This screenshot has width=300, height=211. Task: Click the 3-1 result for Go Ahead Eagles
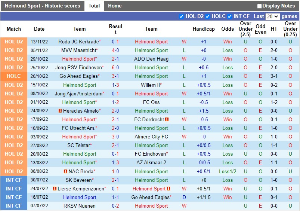coord(115,76)
